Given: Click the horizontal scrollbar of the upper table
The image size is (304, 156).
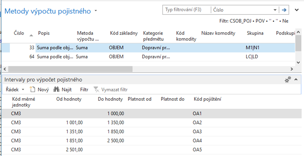Looking at the screenshot, I should tap(70, 69).
